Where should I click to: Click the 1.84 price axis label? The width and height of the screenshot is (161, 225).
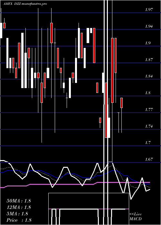tap(149, 76)
